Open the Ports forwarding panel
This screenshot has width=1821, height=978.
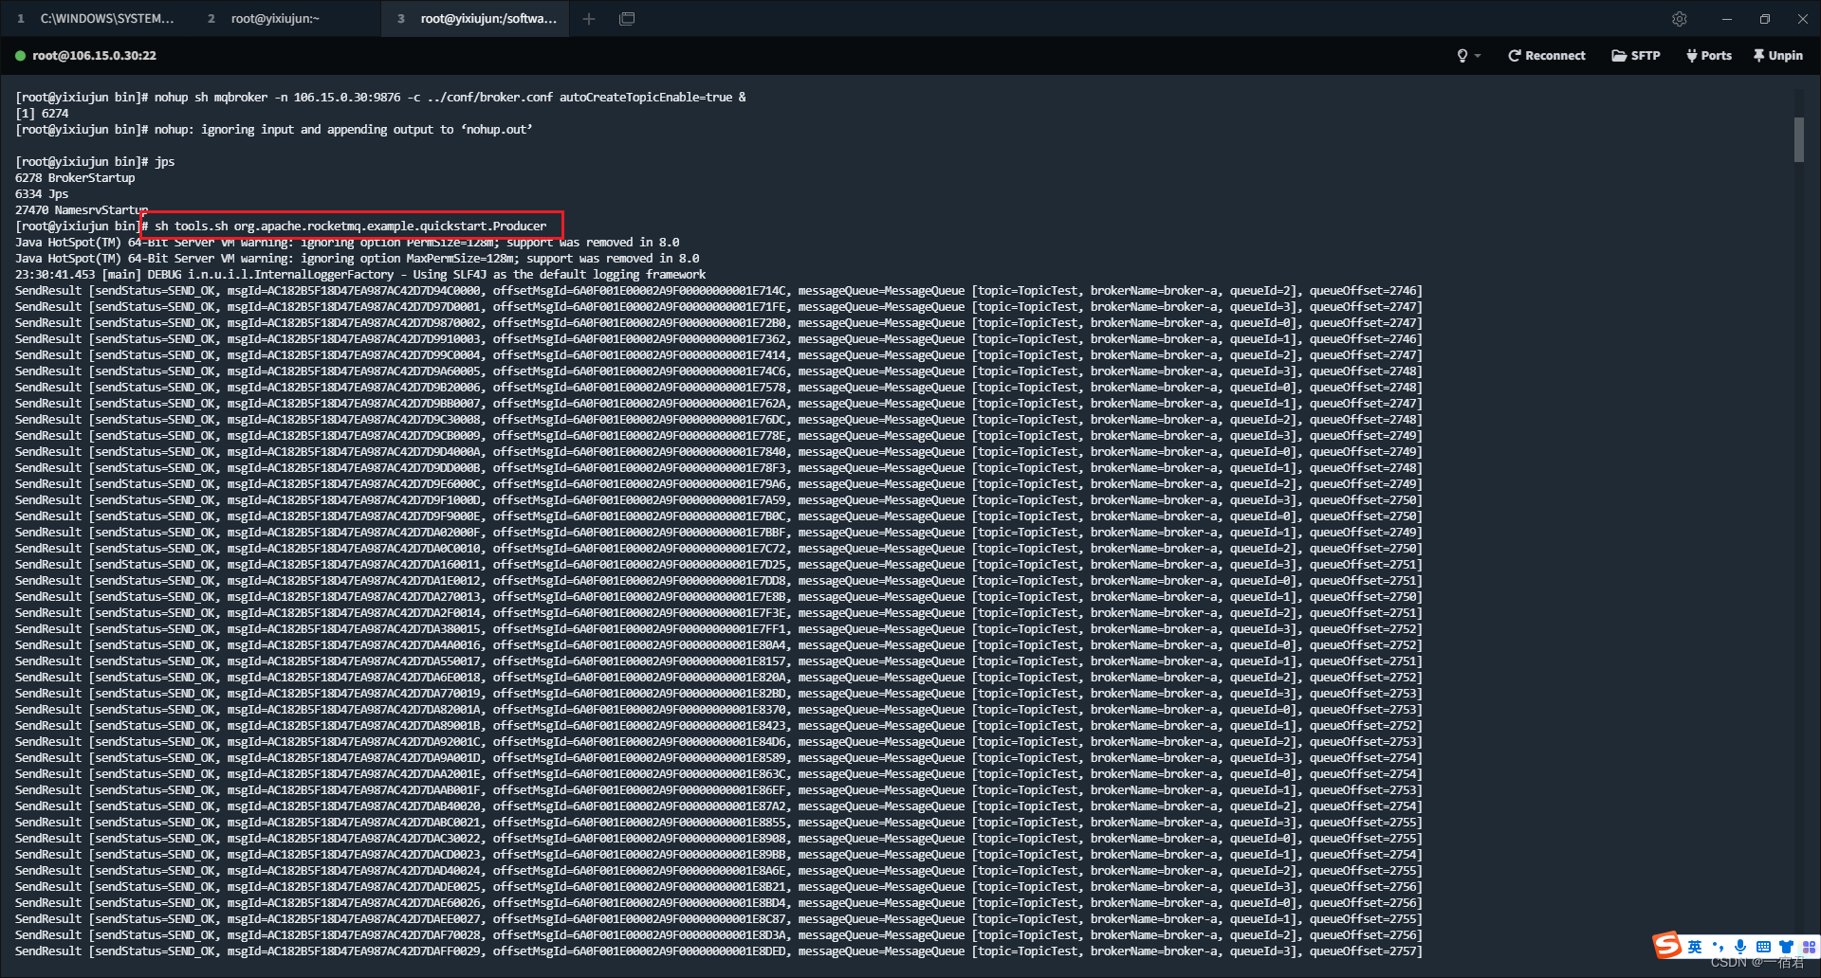pos(1709,56)
